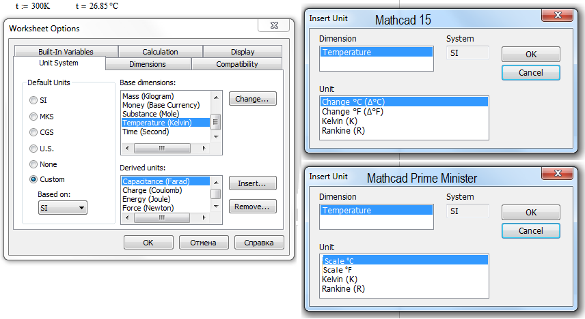The width and height of the screenshot is (585, 319).
Task: Select Temperature dimension in Mathcad 15 dialog
Action: click(377, 52)
